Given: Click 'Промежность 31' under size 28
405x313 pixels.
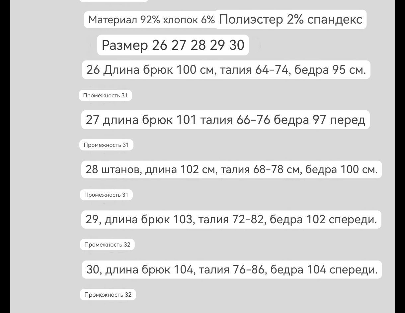Looking at the screenshot, I should pos(106,195).
